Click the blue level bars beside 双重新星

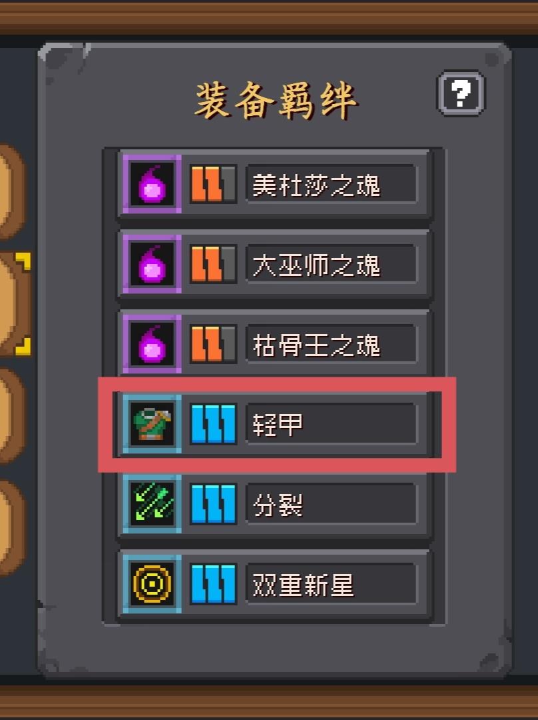click(x=213, y=584)
